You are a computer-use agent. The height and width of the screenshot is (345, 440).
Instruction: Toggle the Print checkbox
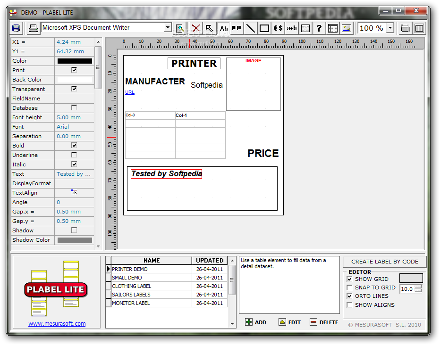tap(74, 70)
